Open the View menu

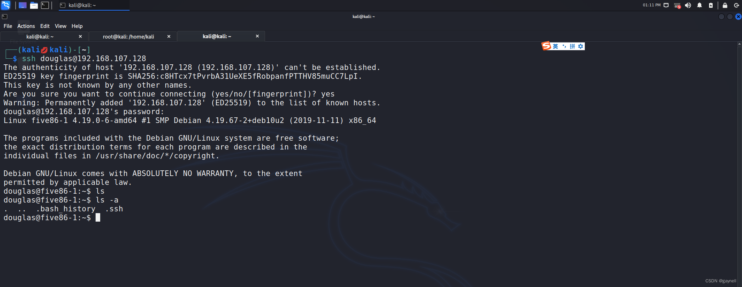(61, 26)
